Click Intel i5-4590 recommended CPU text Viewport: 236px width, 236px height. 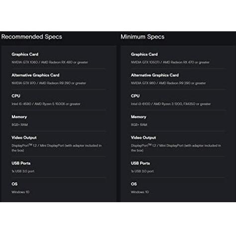[x=46, y=104]
